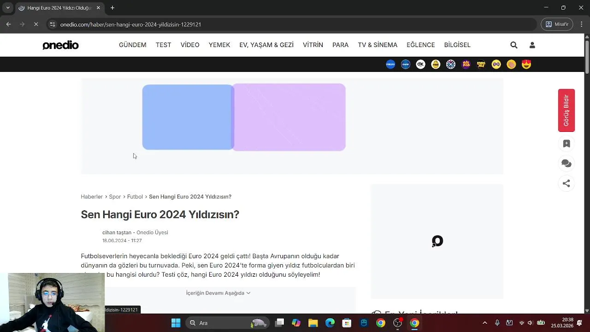Click the OK brand channel icon
Image resolution: width=590 pixels, height=332 pixels.
coord(420,65)
